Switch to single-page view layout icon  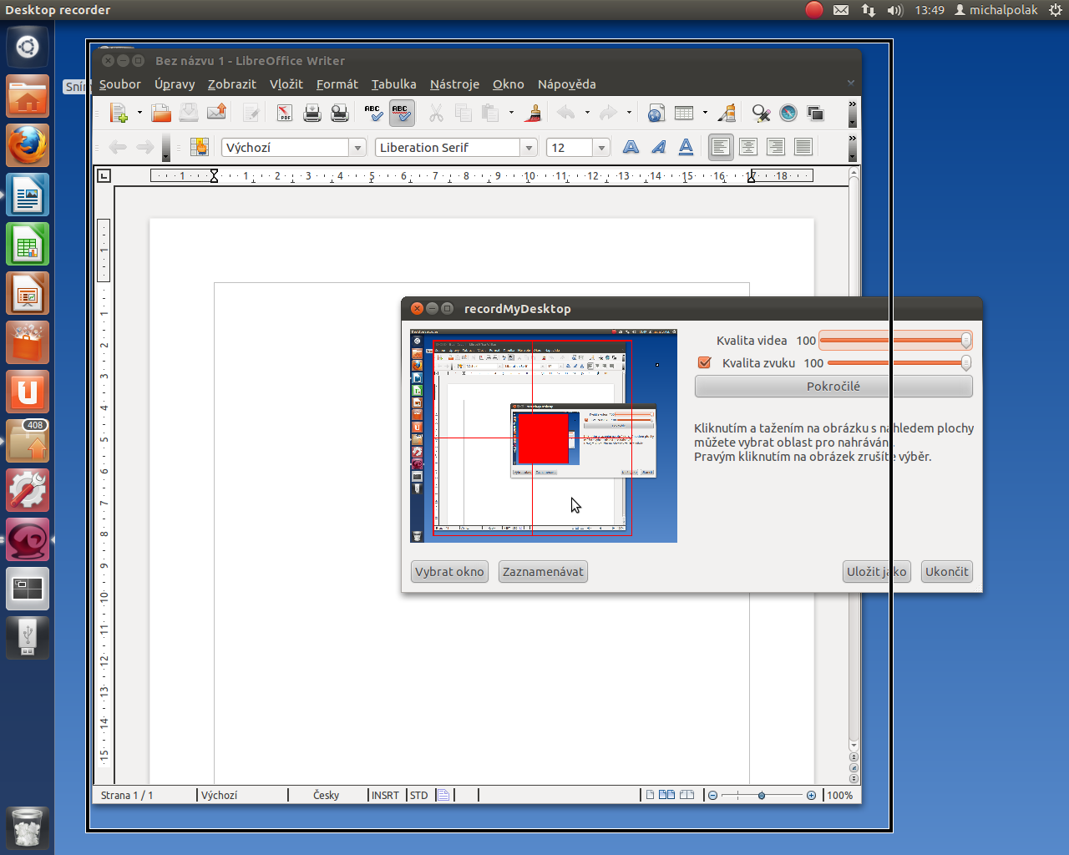[650, 795]
